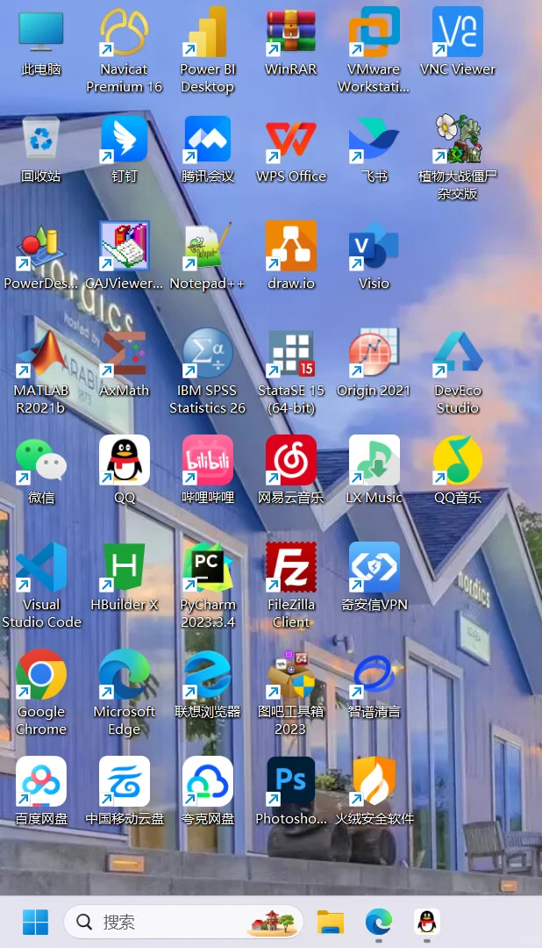This screenshot has height=948, width=542.
Task: Open File Explorer from taskbar
Action: (331, 922)
